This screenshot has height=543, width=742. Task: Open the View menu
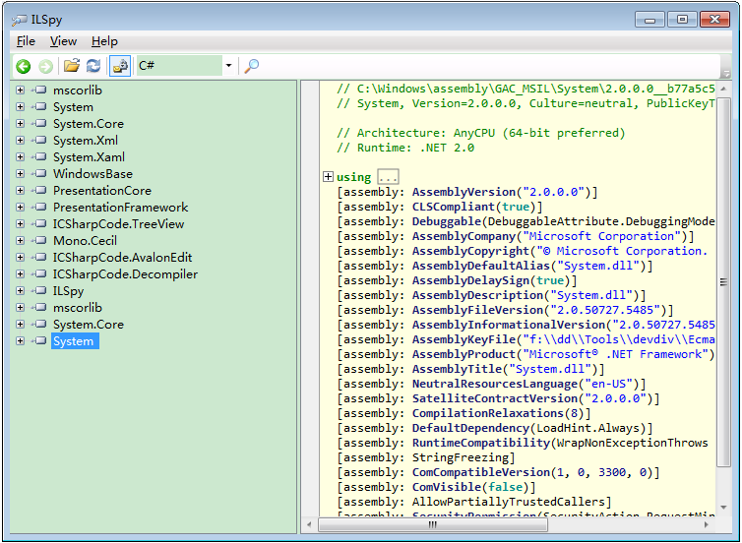coord(63,41)
